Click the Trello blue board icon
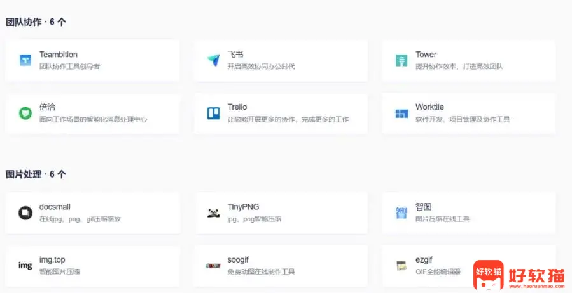Viewport: 572px width, 293px height. tap(213, 113)
